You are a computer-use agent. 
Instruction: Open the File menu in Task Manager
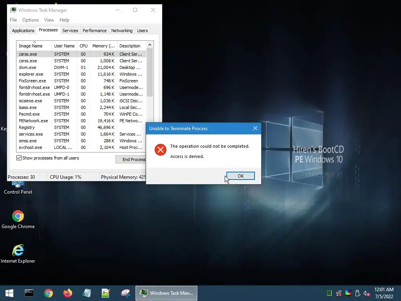click(13, 20)
